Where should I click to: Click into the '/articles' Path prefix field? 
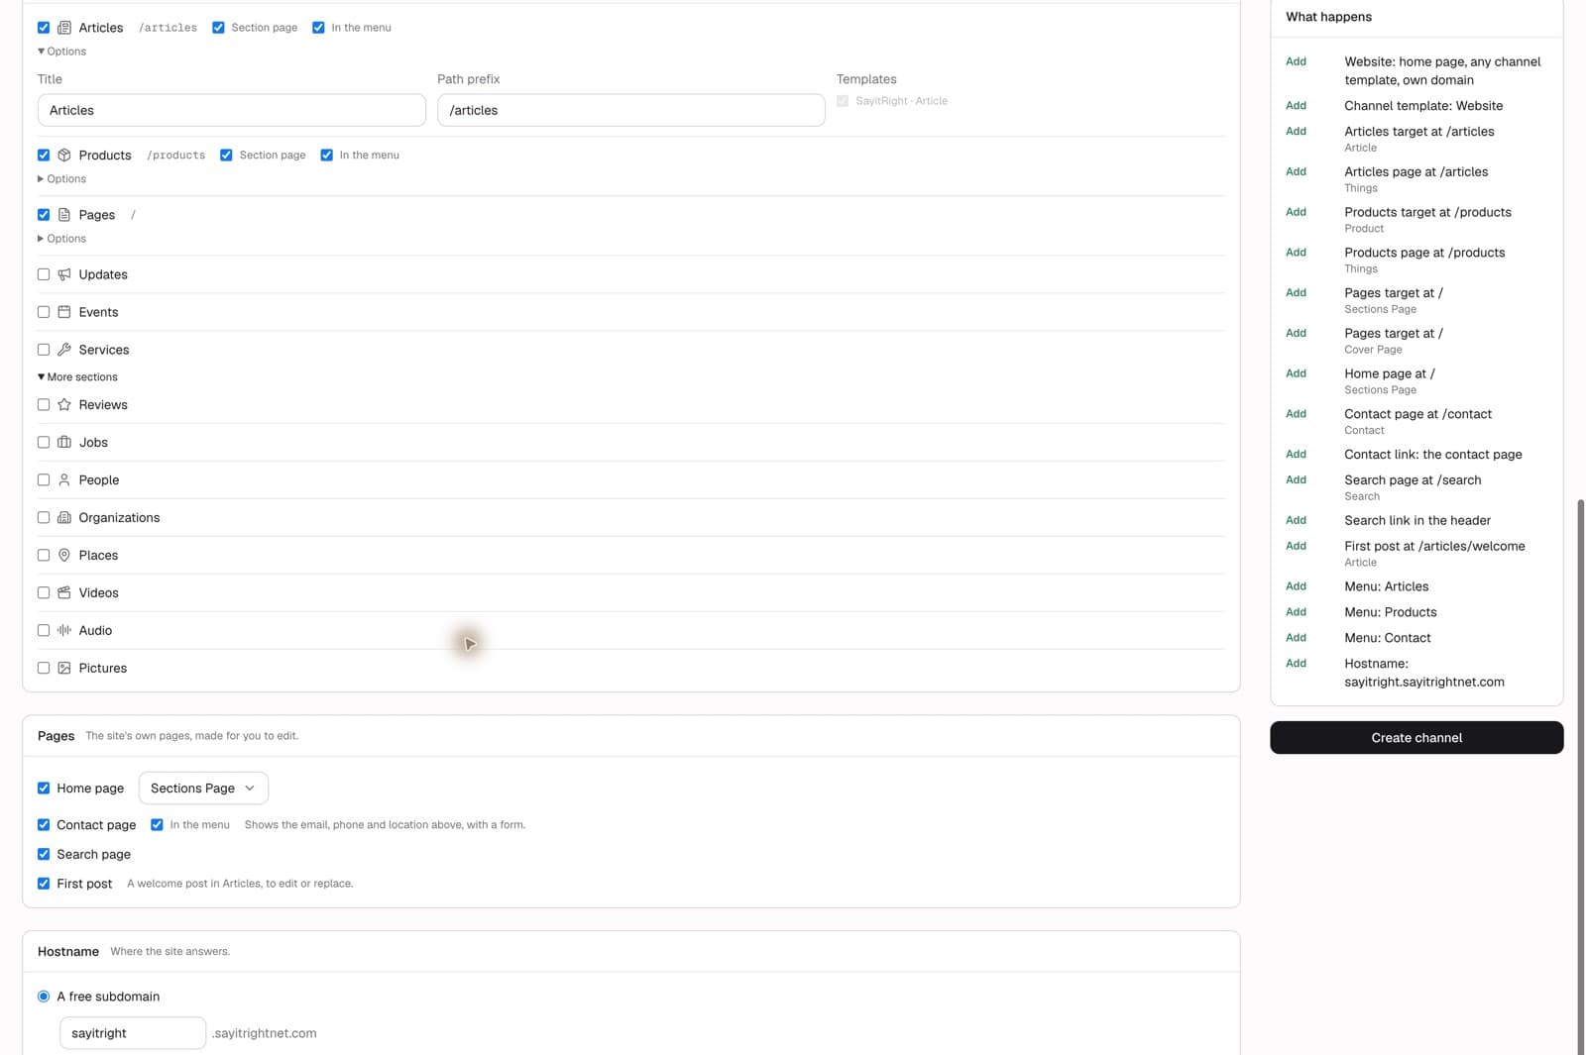(x=631, y=110)
